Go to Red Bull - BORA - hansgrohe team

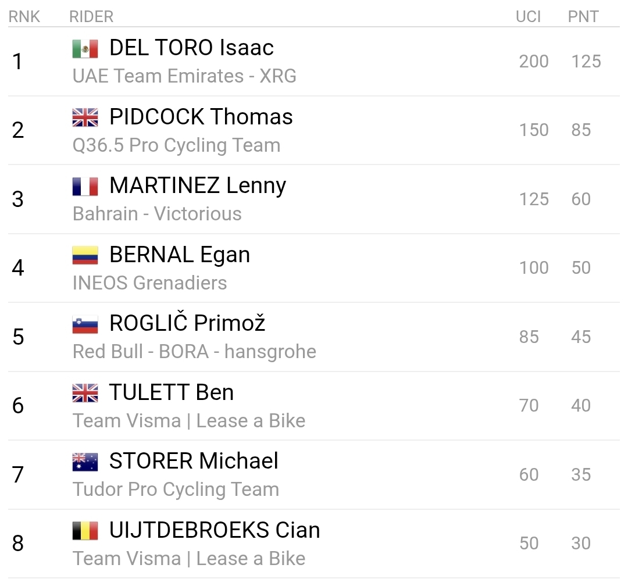194,352
